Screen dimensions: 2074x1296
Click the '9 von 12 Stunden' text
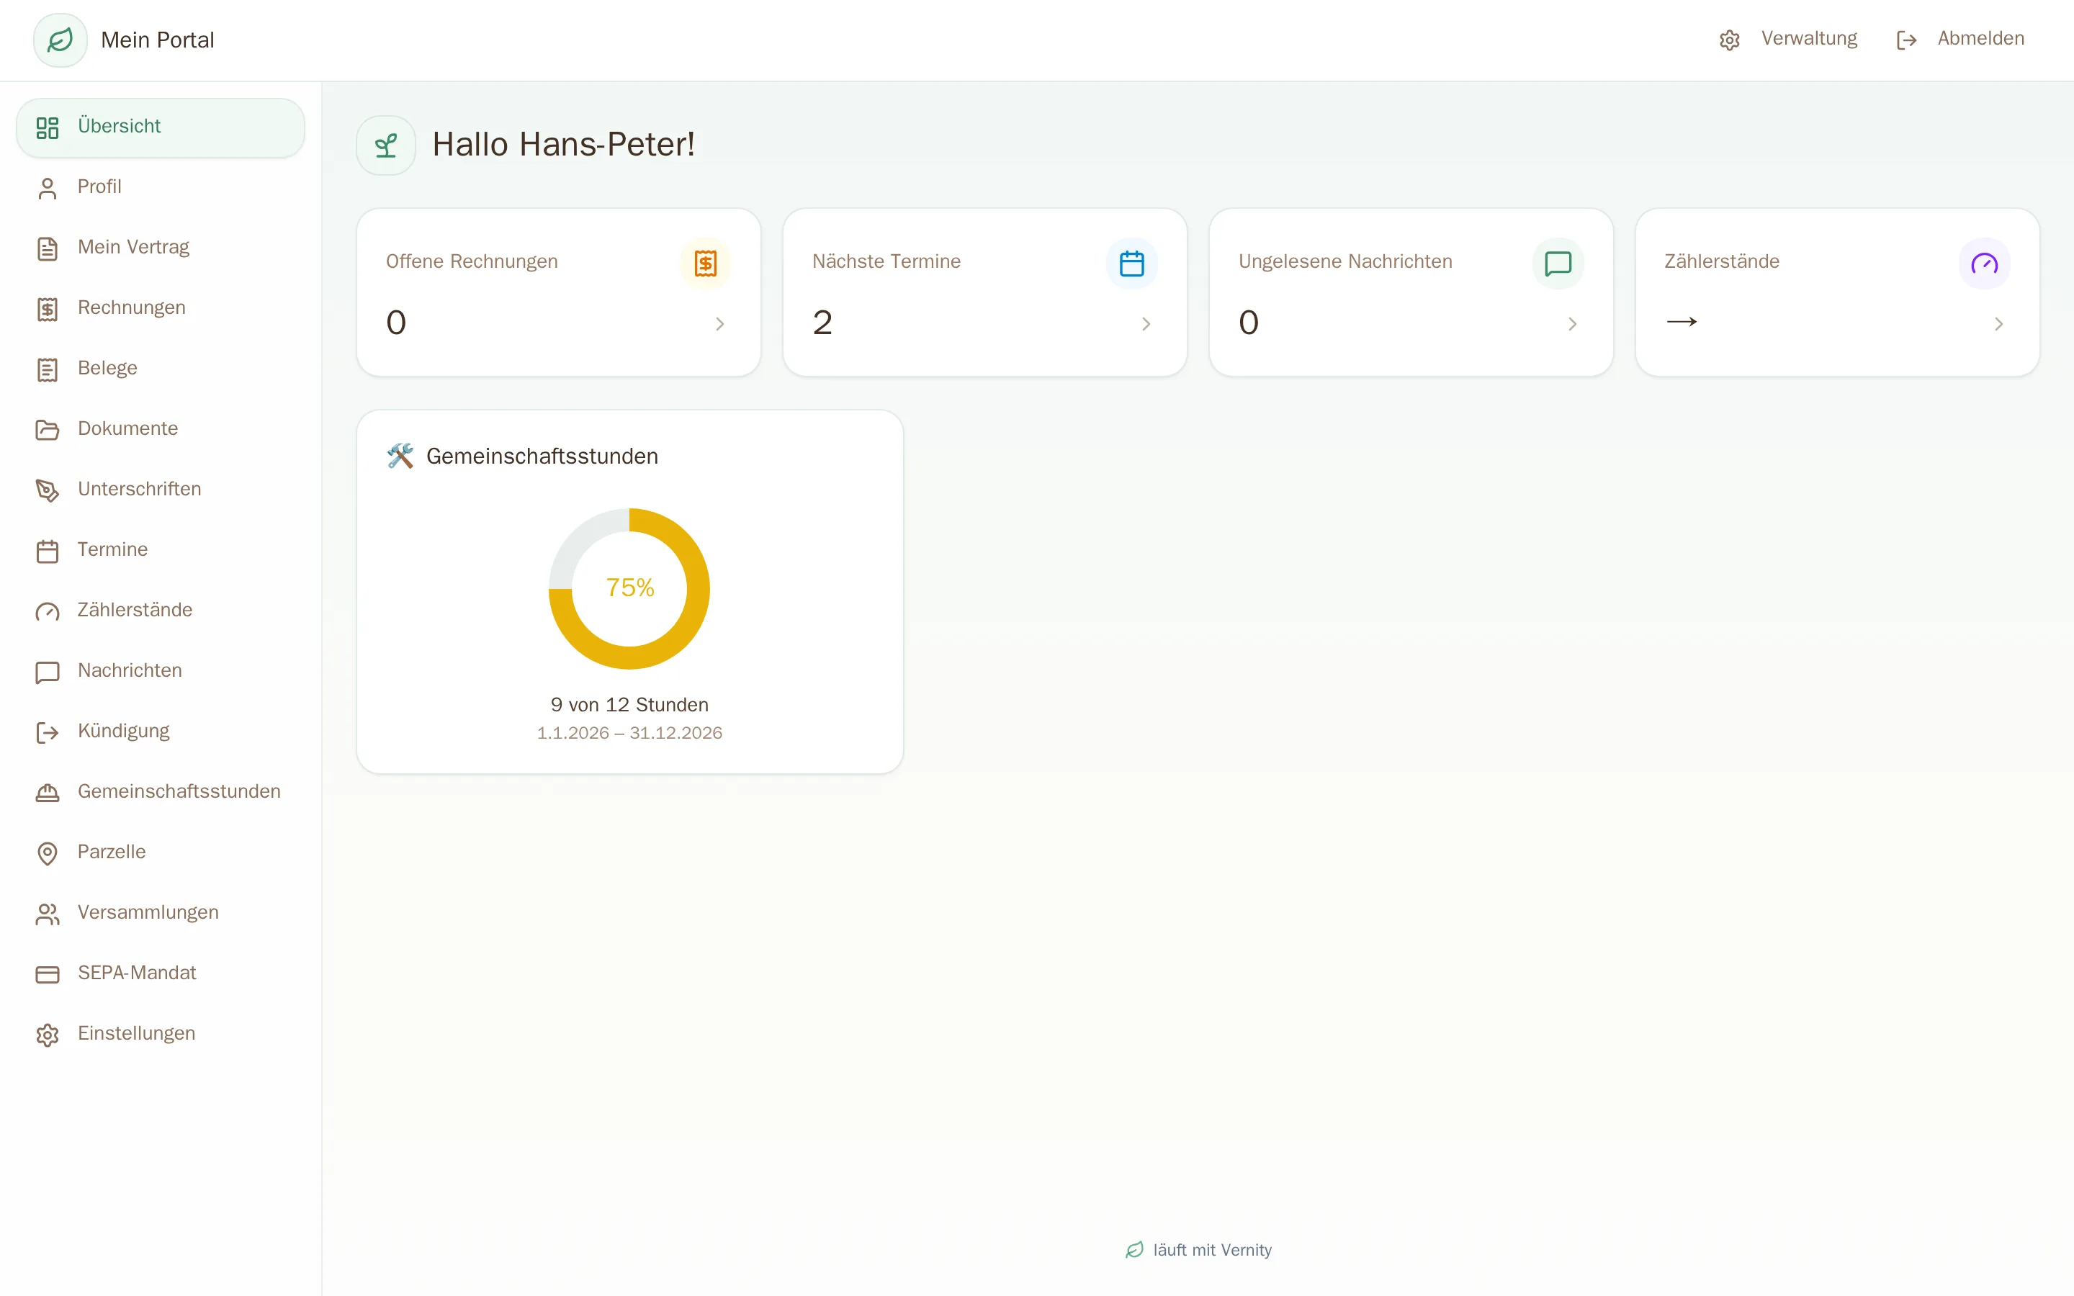pyautogui.click(x=629, y=705)
